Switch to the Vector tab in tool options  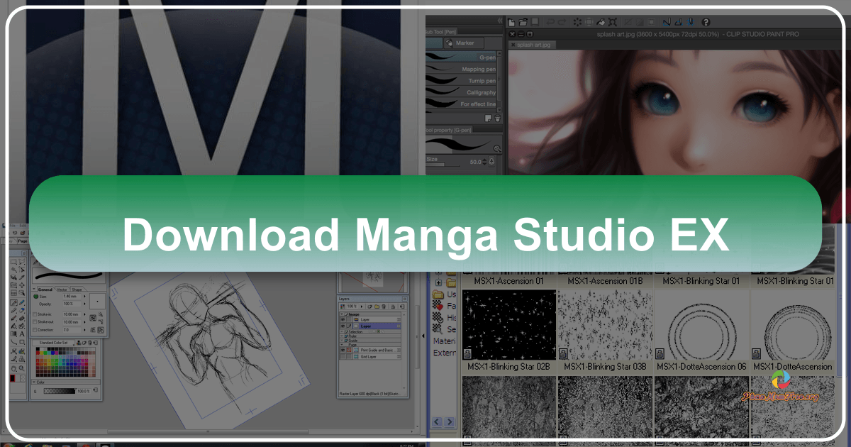[x=62, y=289]
